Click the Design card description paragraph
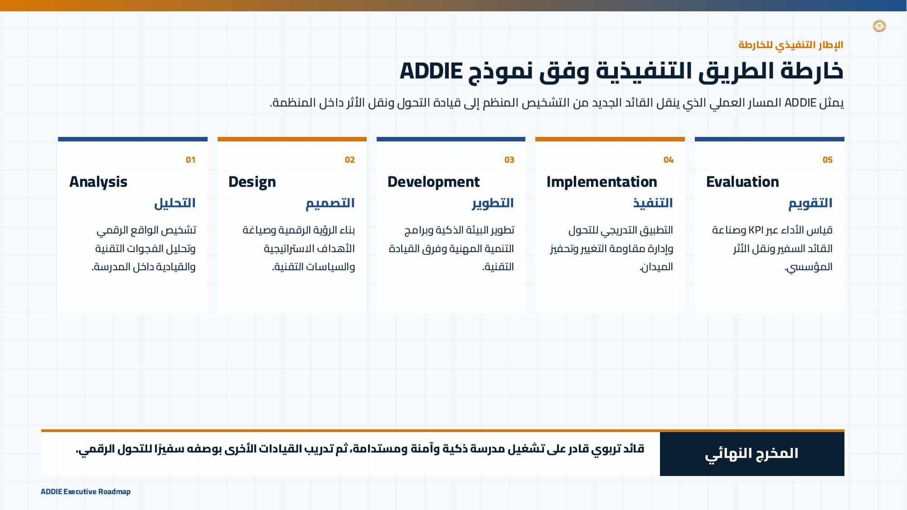 (x=299, y=248)
